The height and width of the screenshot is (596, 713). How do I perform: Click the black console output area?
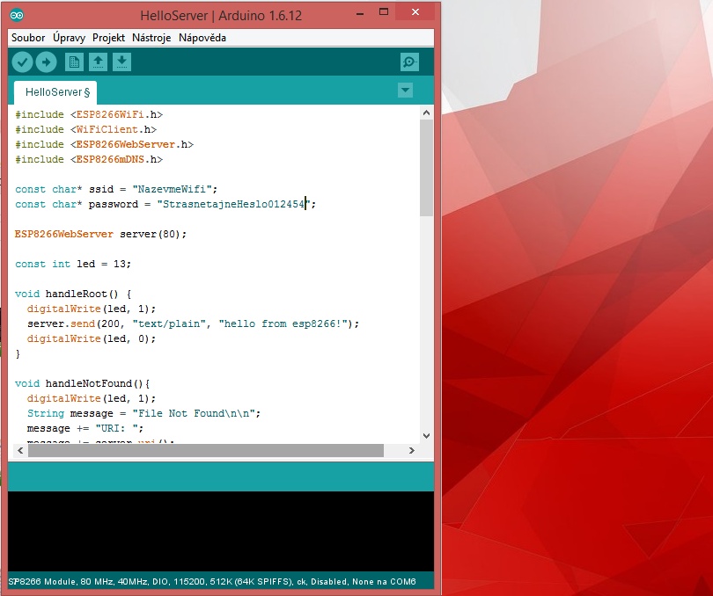[x=220, y=530]
